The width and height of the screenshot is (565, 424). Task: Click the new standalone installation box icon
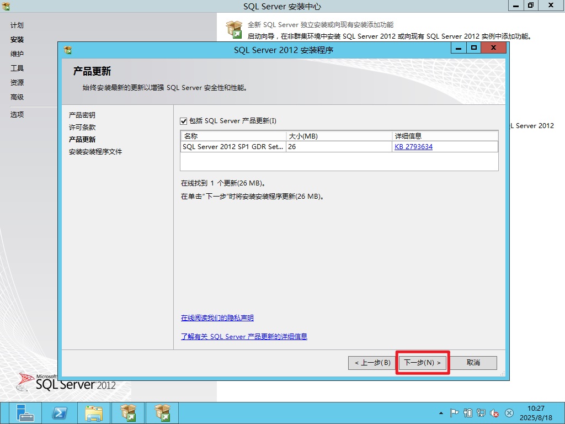point(234,30)
